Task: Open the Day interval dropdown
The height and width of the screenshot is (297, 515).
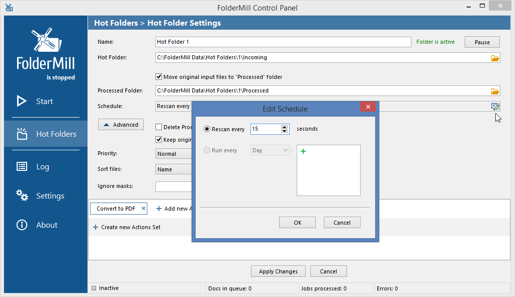Action: click(x=270, y=150)
